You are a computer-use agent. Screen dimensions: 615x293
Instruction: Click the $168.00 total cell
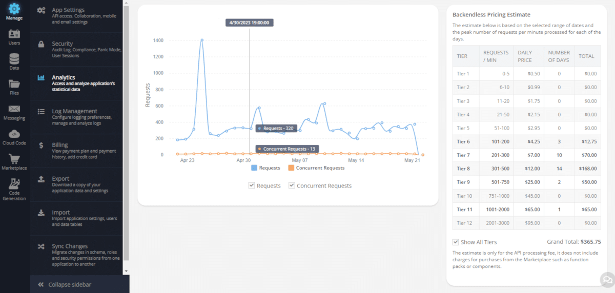(587, 169)
